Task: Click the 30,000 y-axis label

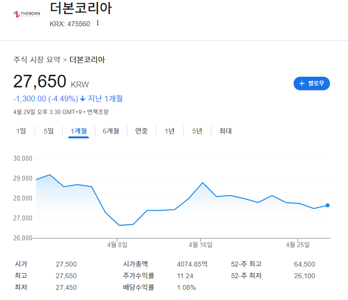Action: [x=23, y=158]
